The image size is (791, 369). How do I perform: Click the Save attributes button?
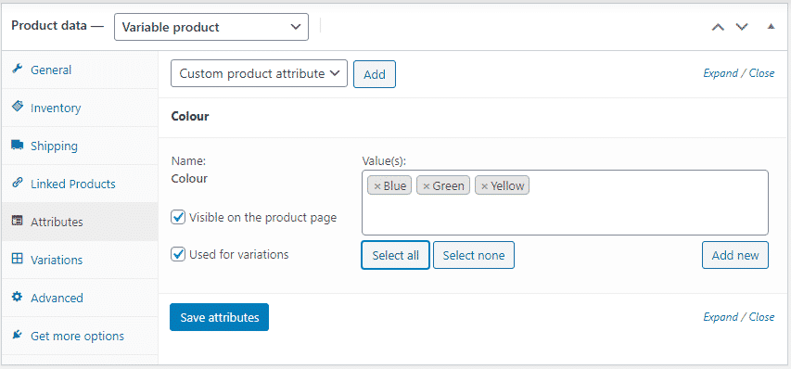click(220, 317)
